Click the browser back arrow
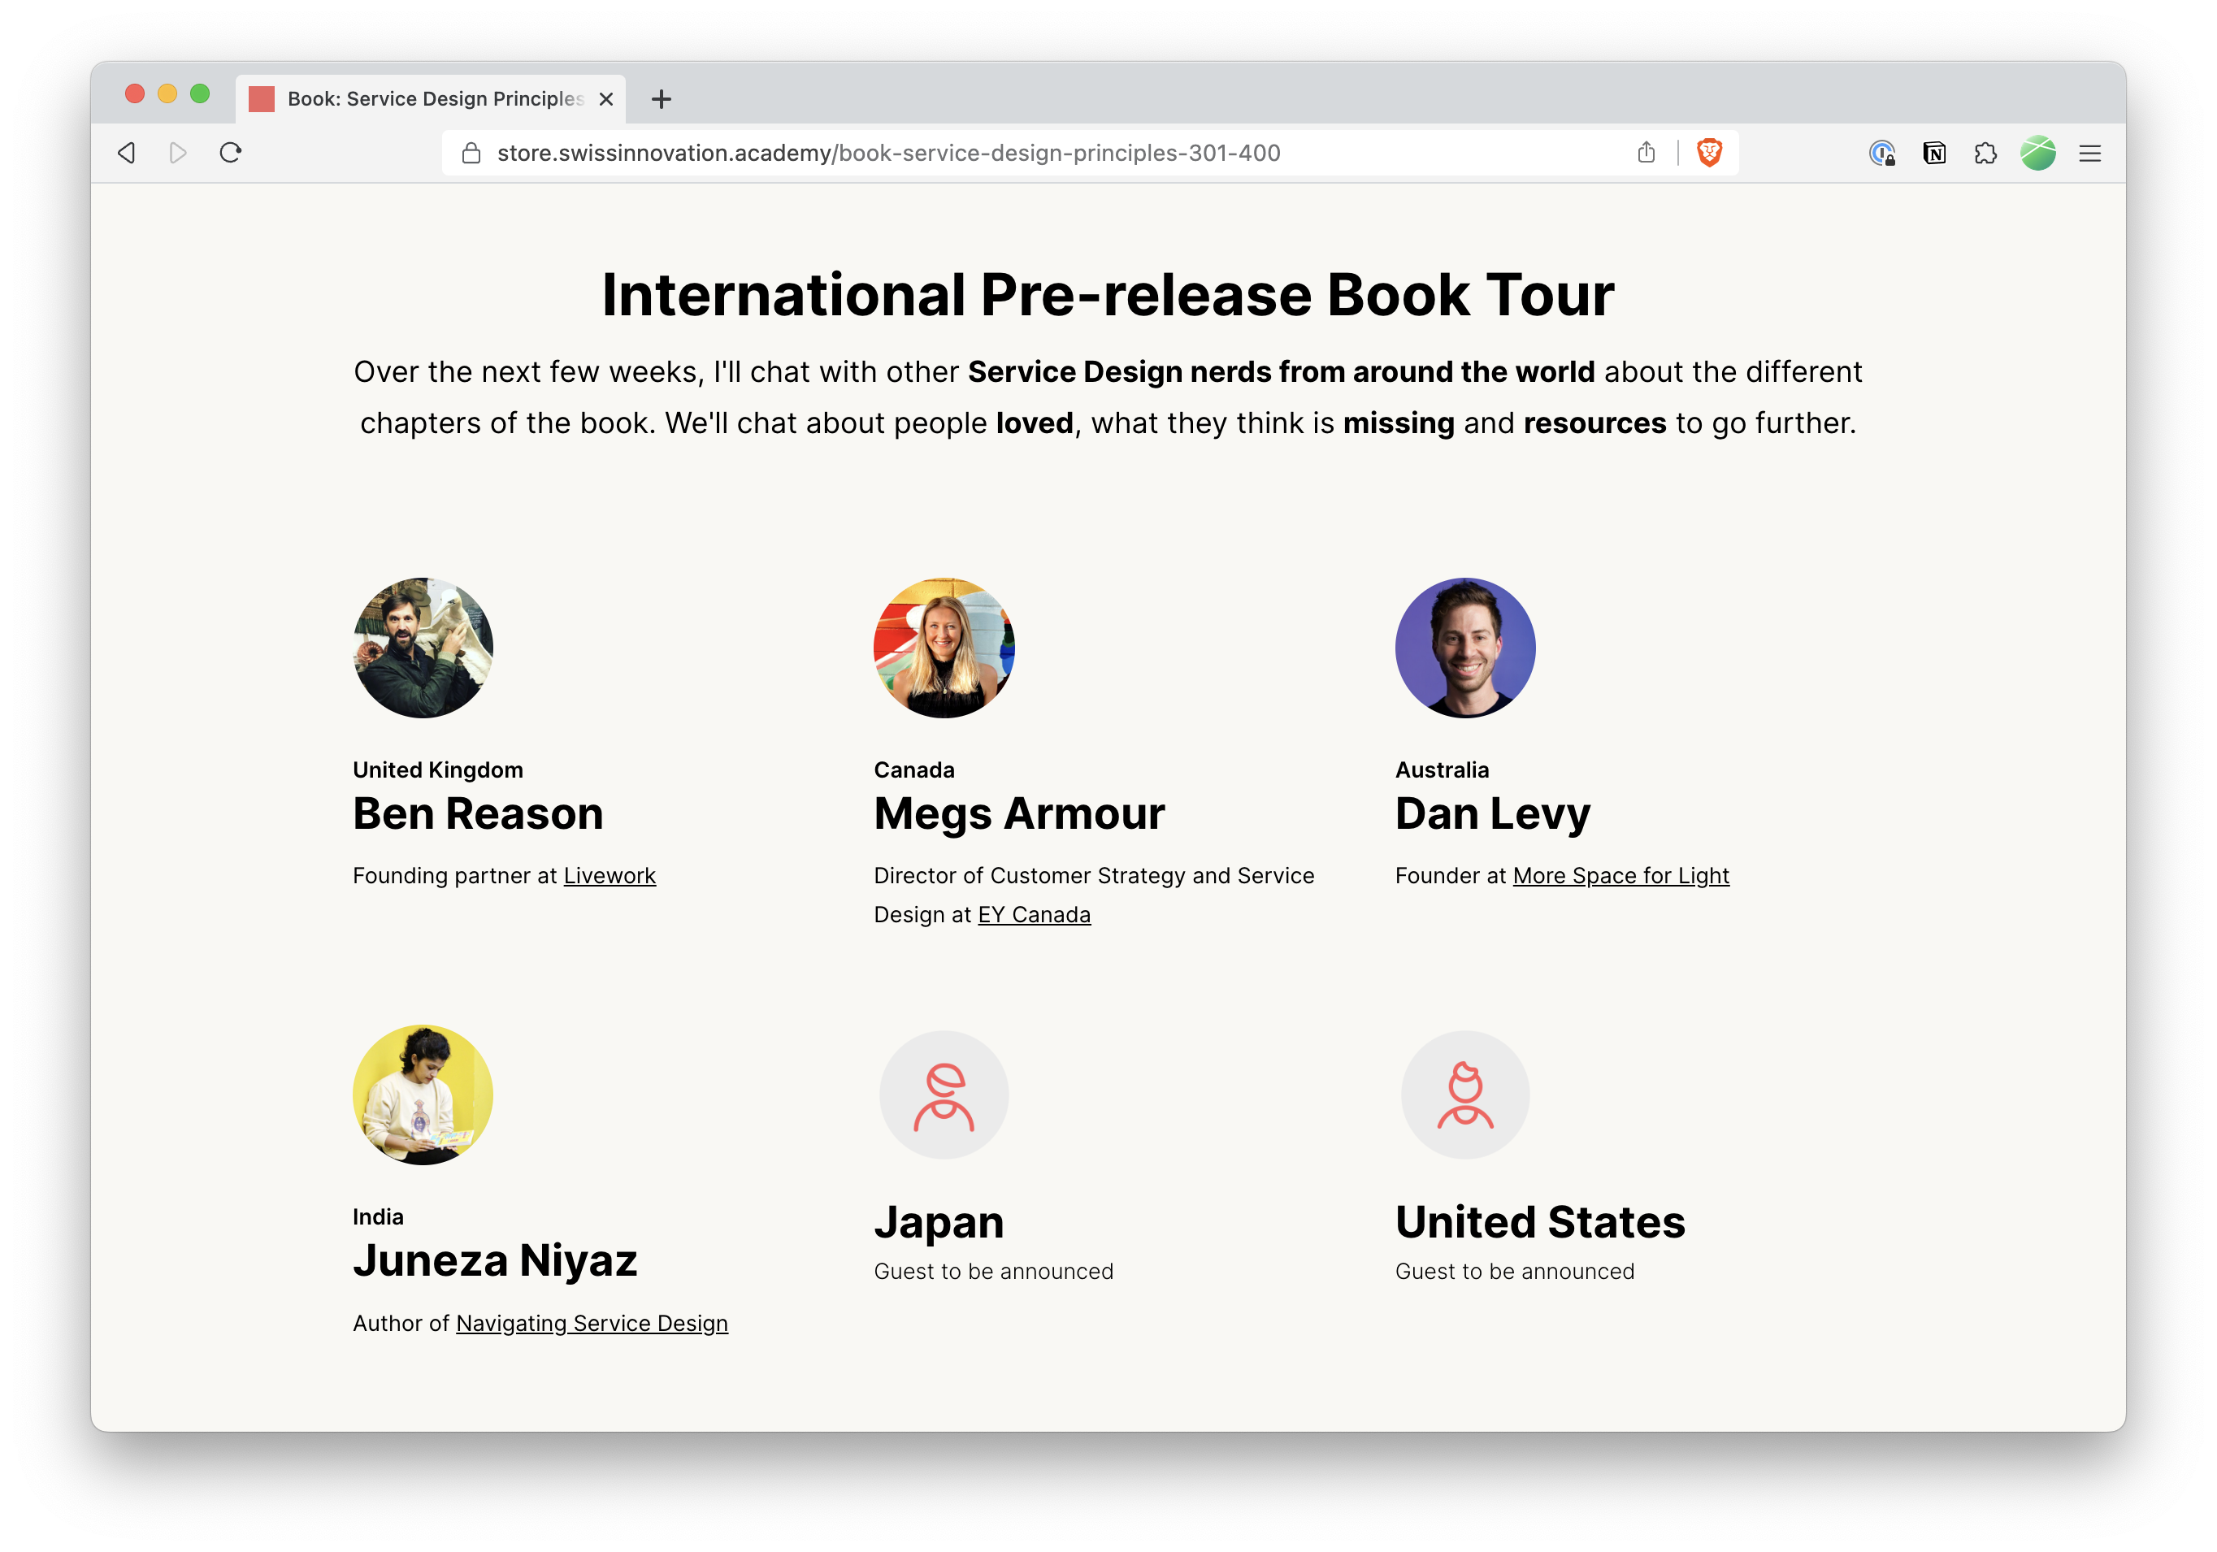The width and height of the screenshot is (2217, 1552). (127, 153)
